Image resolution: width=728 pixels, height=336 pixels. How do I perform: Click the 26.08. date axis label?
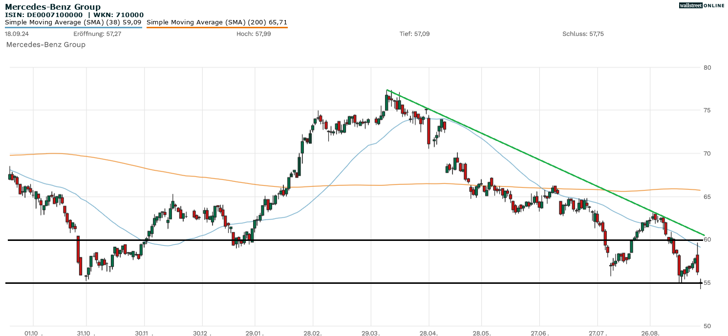tap(650, 333)
